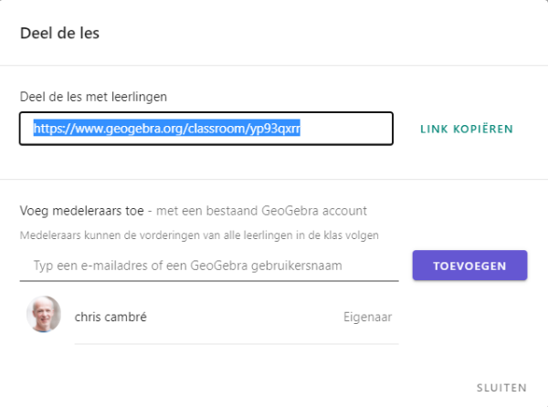Click the highlighted geogebra.org classroom link text

point(167,128)
